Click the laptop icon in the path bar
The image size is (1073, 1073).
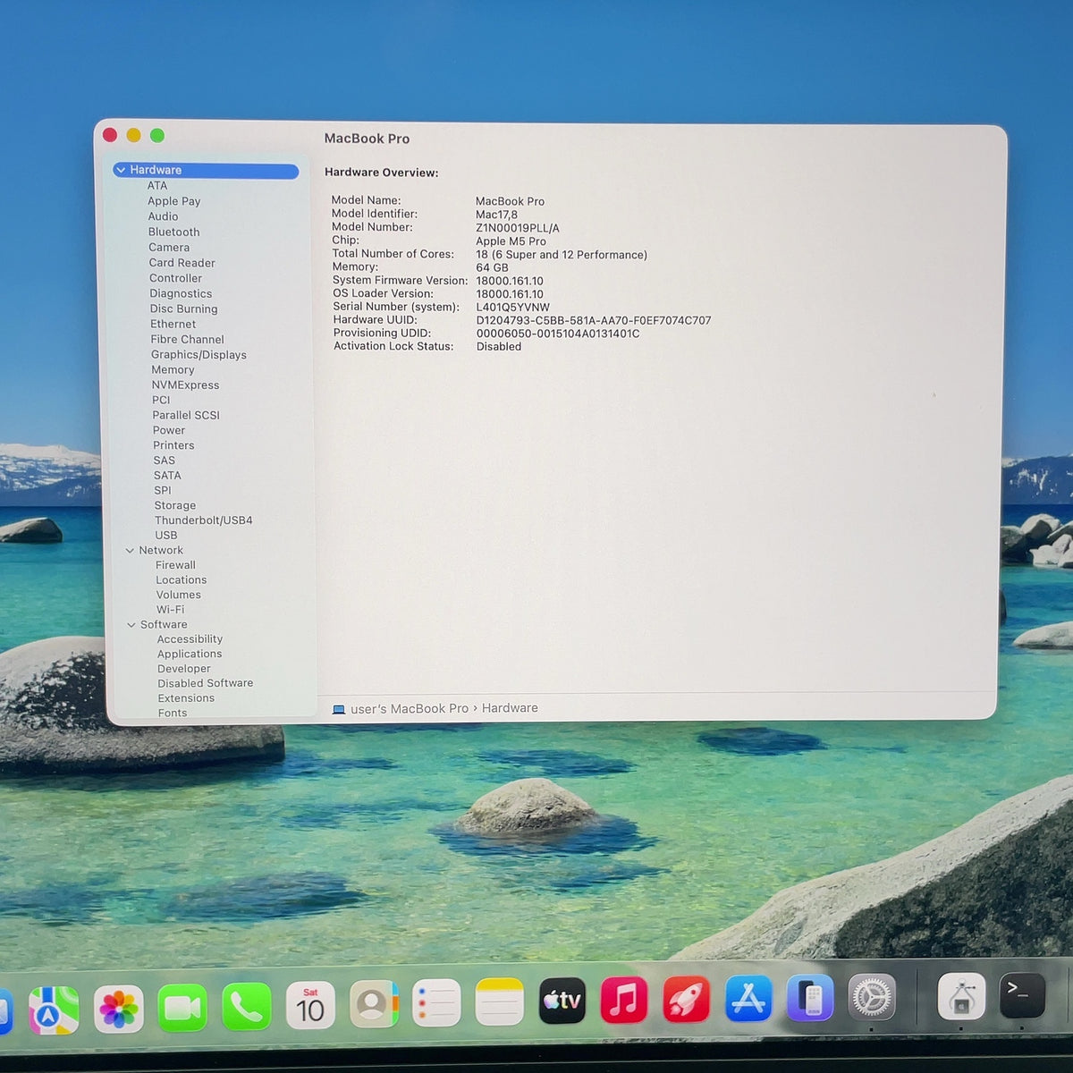(x=339, y=710)
